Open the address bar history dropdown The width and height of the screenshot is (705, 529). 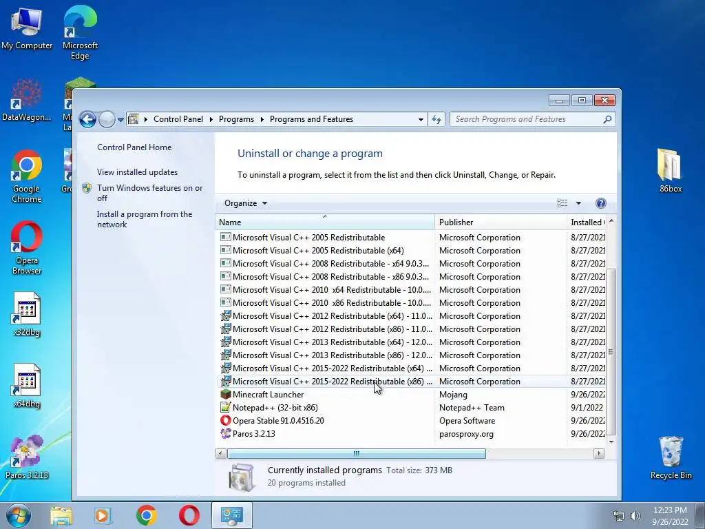pos(421,120)
